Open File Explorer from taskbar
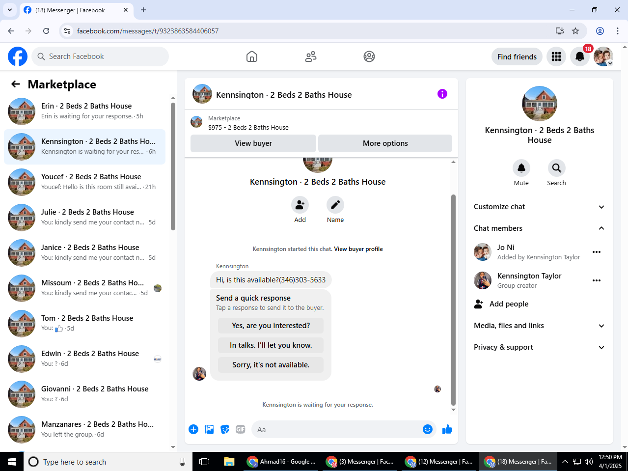628x471 pixels. pos(229,462)
